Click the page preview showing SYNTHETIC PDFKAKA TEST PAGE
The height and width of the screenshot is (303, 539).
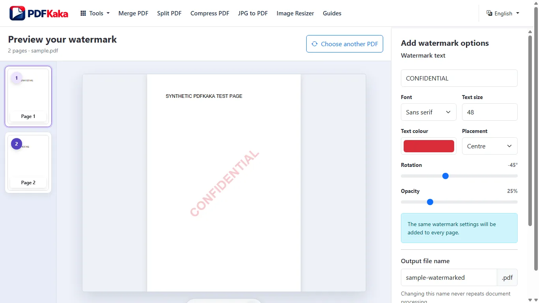coord(224,183)
